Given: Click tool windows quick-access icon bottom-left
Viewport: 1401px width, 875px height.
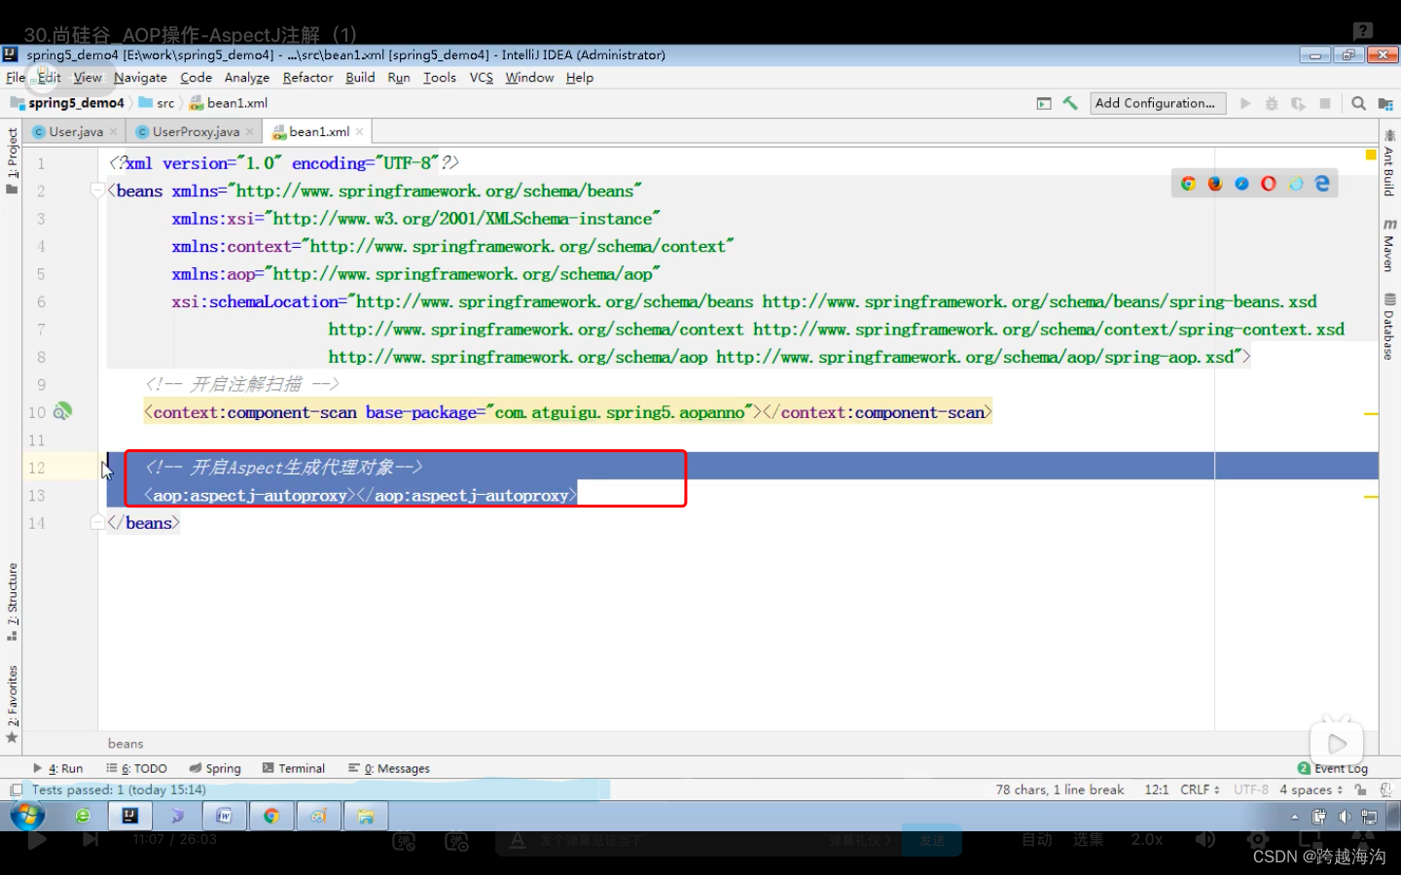Looking at the screenshot, I should coord(16,790).
